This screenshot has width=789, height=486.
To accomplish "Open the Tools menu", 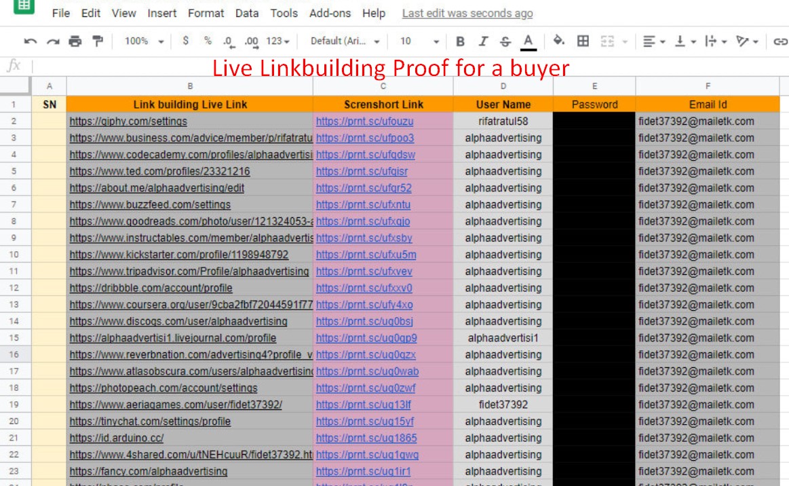I will [x=284, y=13].
